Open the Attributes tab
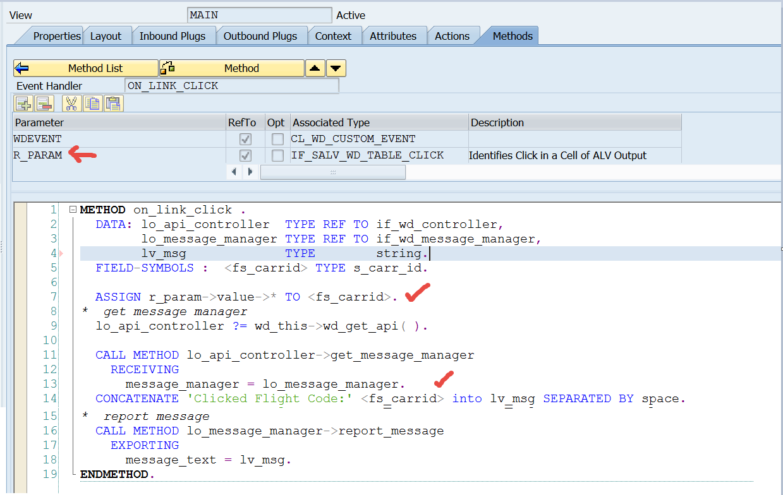This screenshot has height=495, width=783. pyautogui.click(x=393, y=36)
